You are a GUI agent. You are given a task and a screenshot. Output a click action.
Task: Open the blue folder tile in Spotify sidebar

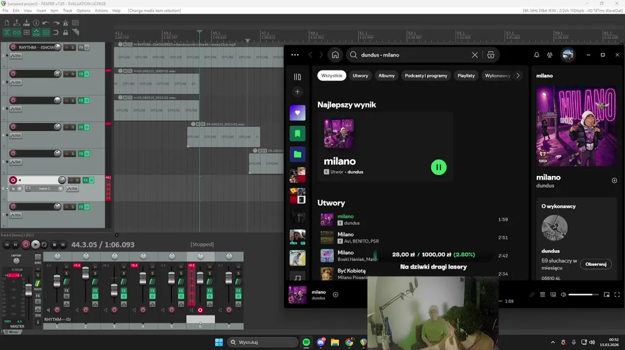click(298, 155)
